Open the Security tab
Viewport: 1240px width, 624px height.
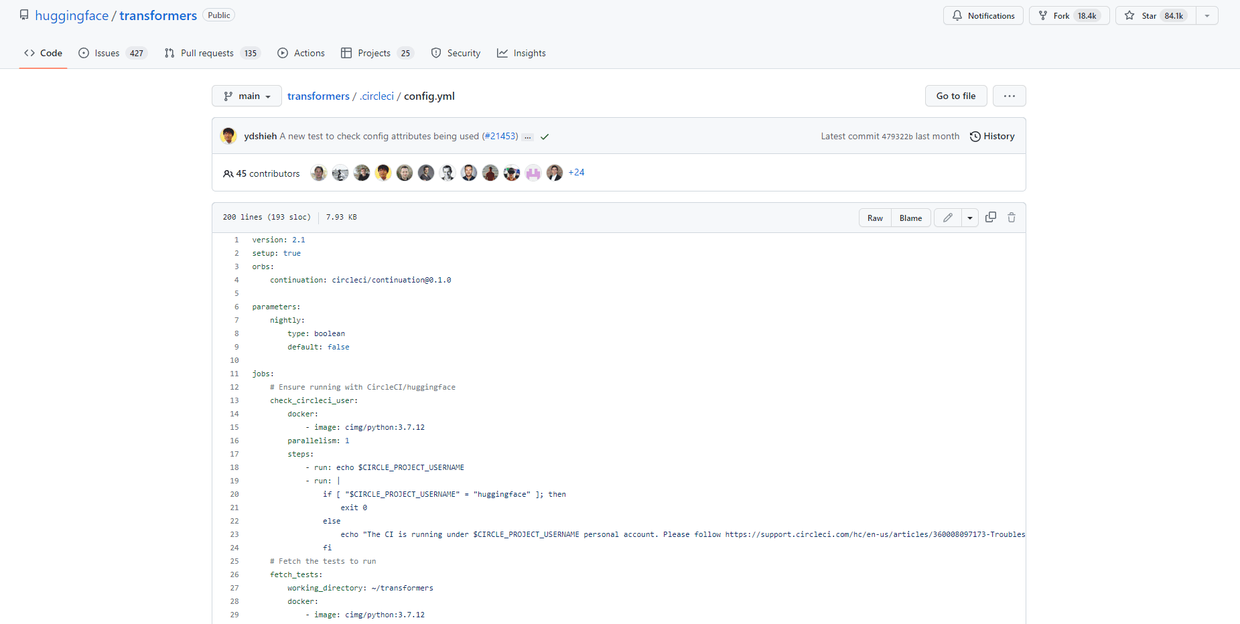click(456, 53)
